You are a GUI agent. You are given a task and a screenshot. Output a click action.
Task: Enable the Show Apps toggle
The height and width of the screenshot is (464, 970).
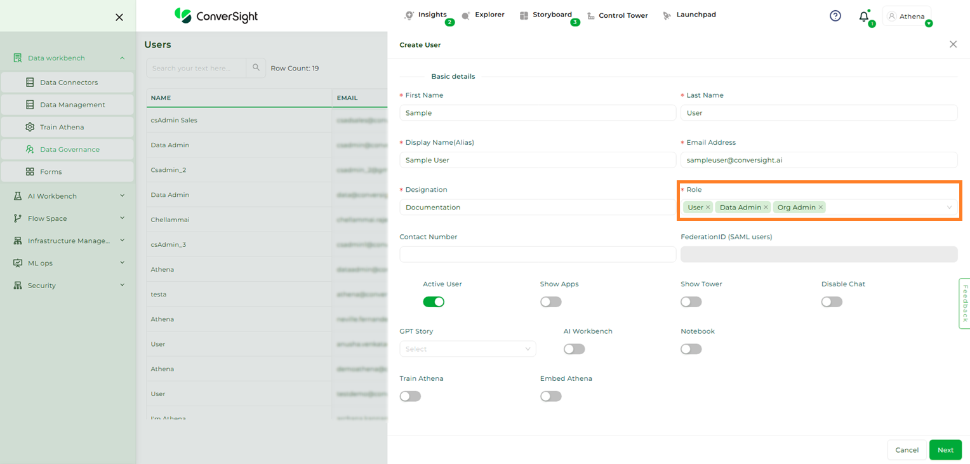click(x=550, y=302)
